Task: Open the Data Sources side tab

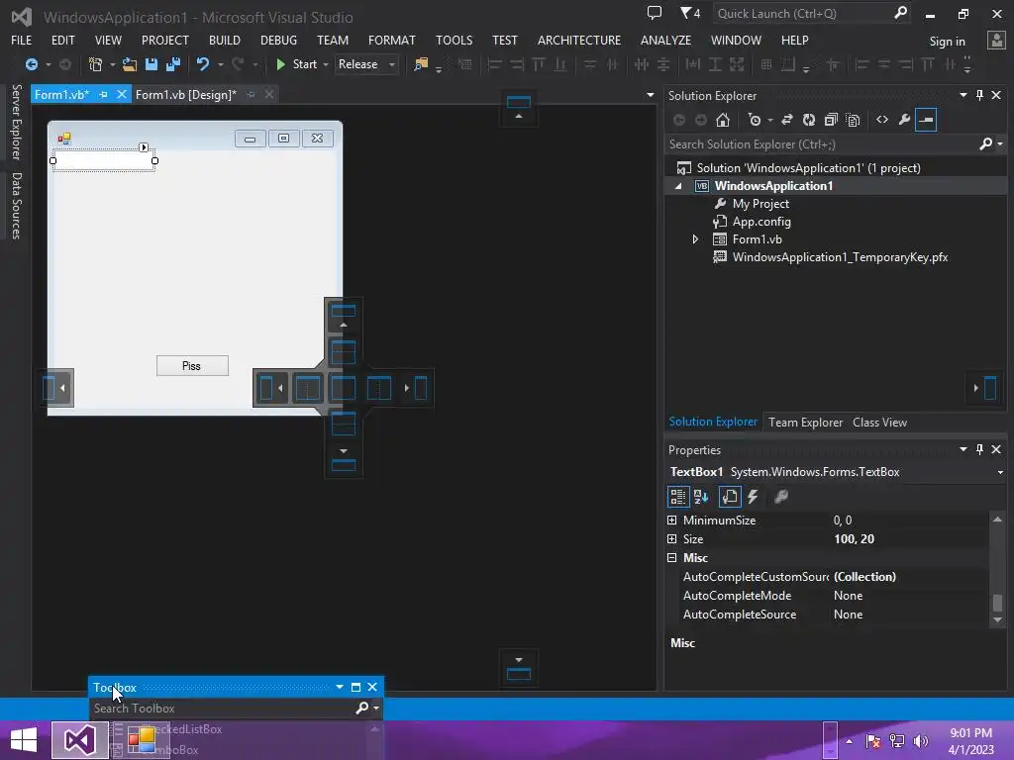Action: click(x=17, y=206)
